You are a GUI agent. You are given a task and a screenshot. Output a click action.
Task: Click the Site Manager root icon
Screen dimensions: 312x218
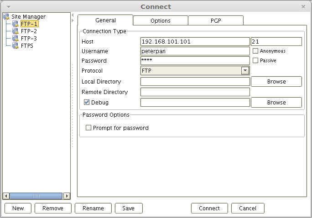click(x=6, y=17)
